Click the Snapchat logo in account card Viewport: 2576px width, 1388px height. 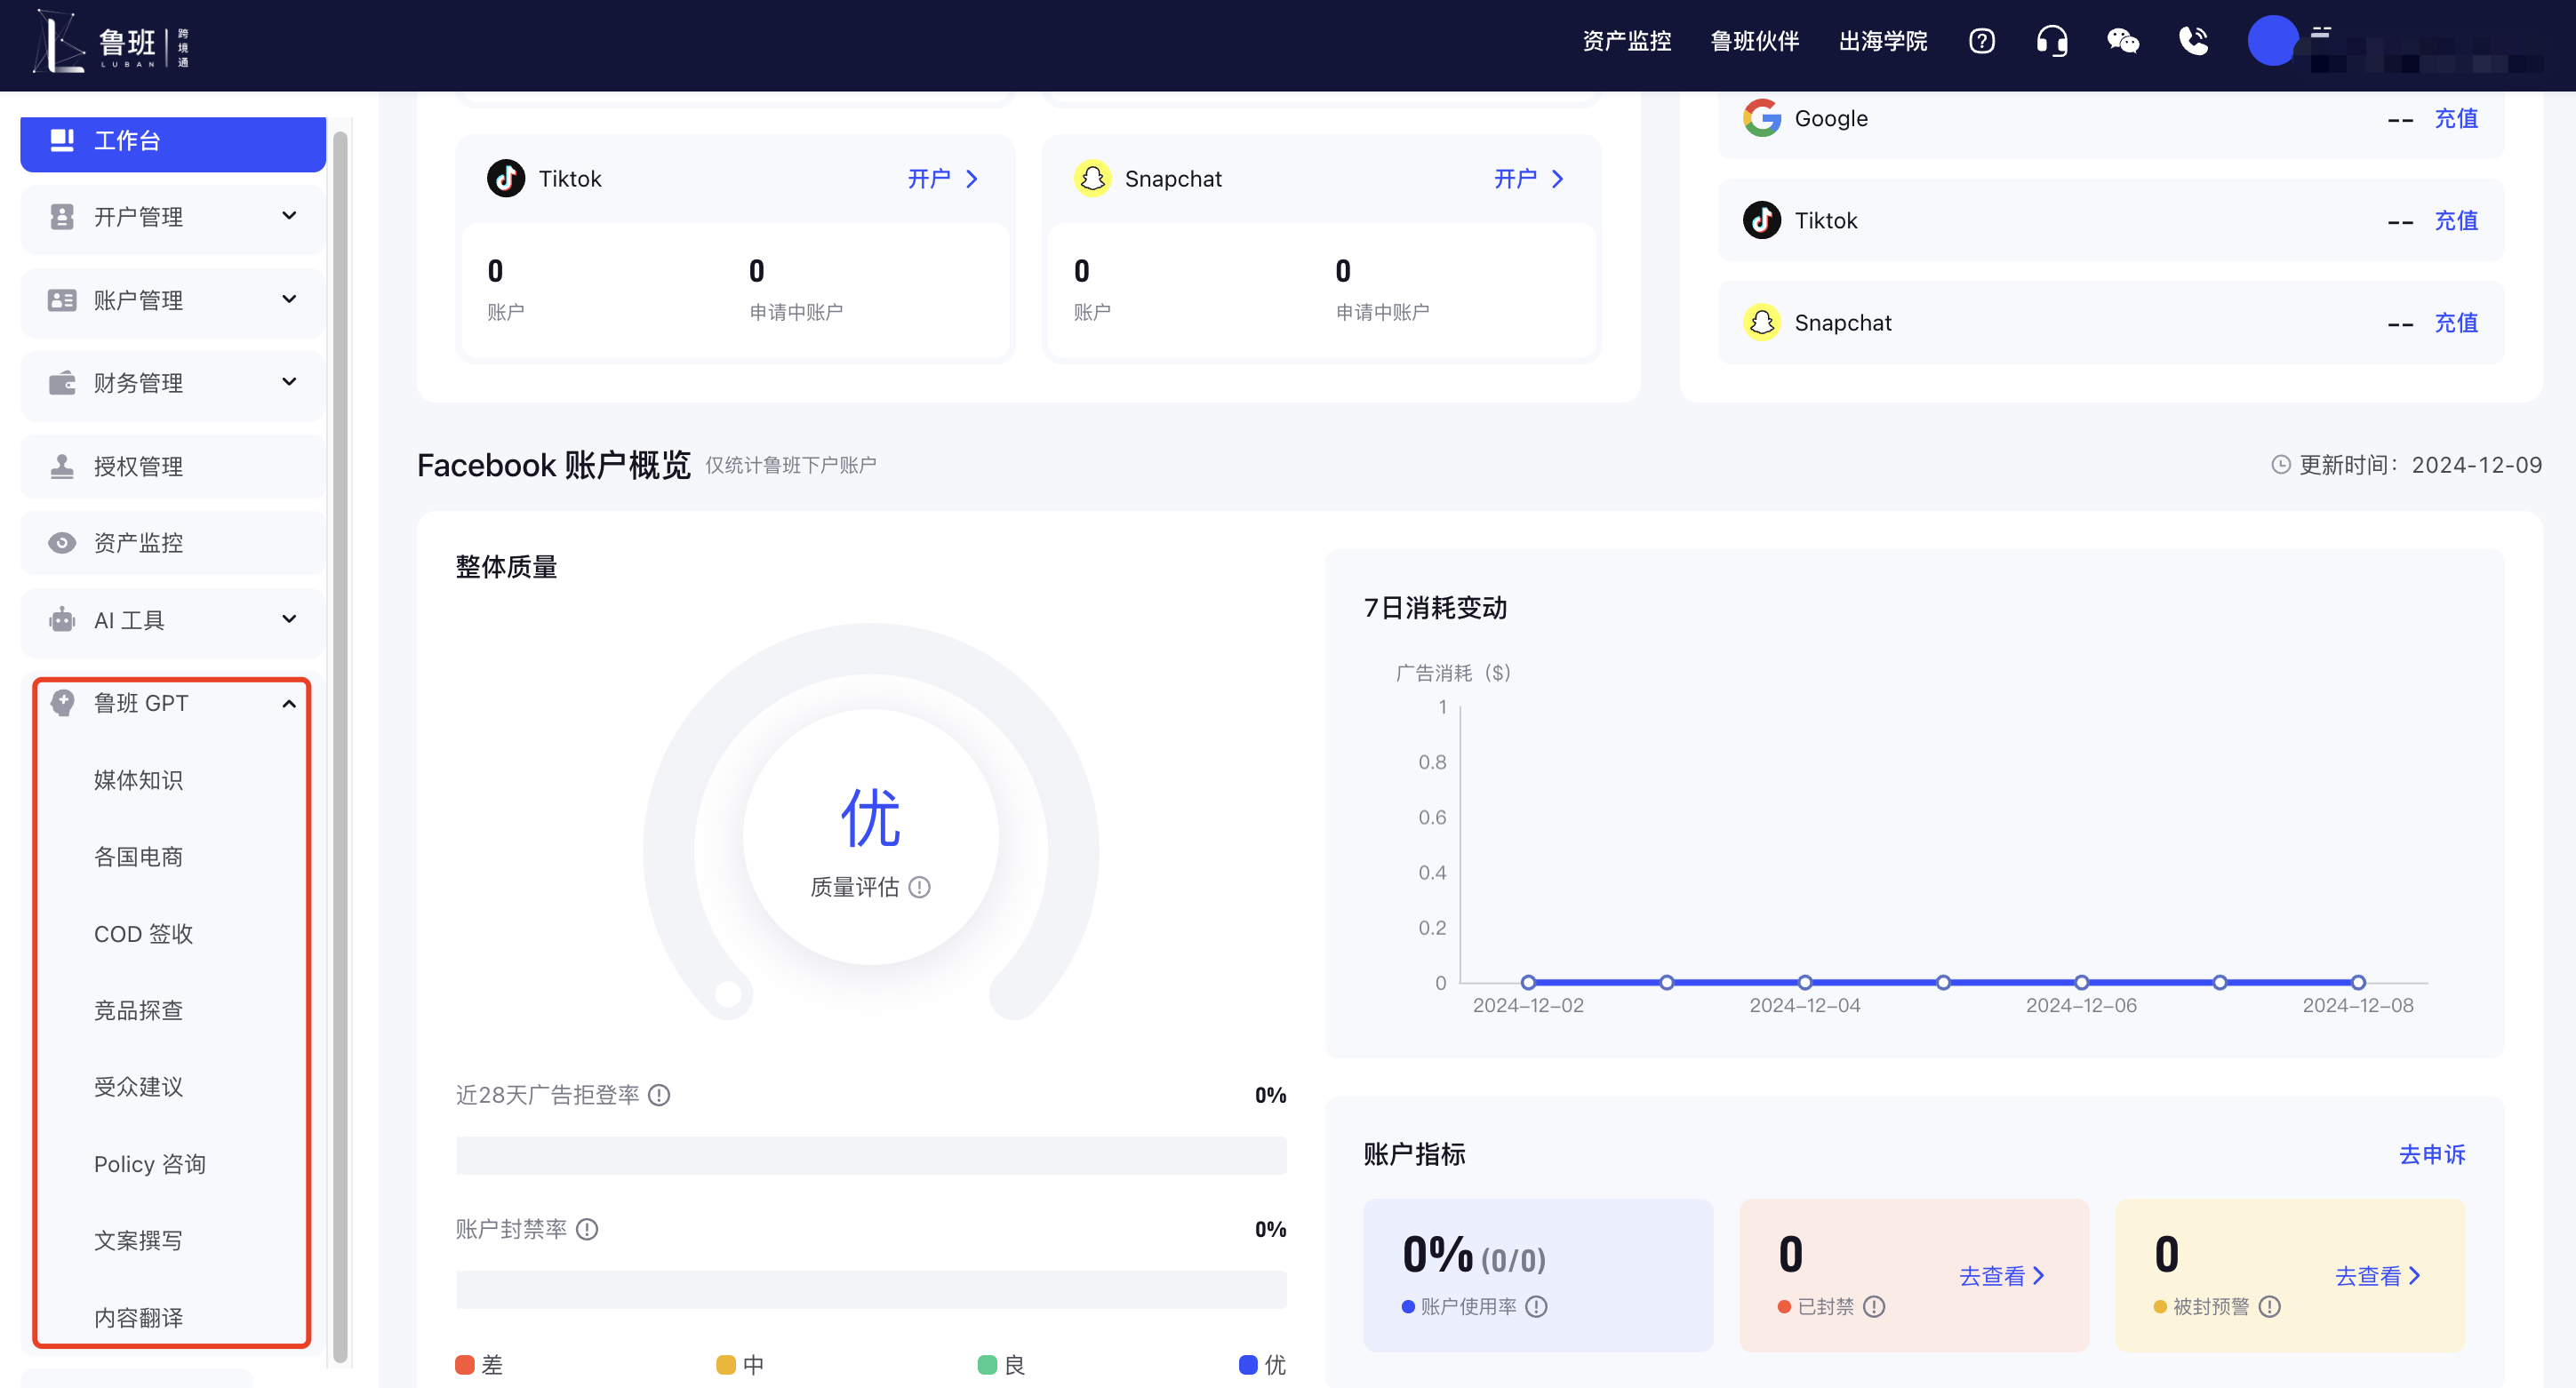pos(1092,179)
